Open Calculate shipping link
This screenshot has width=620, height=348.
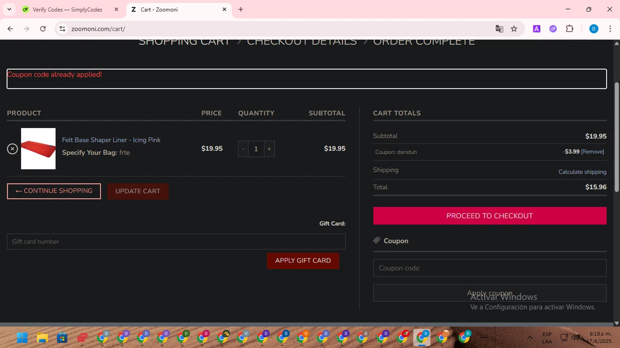582,172
